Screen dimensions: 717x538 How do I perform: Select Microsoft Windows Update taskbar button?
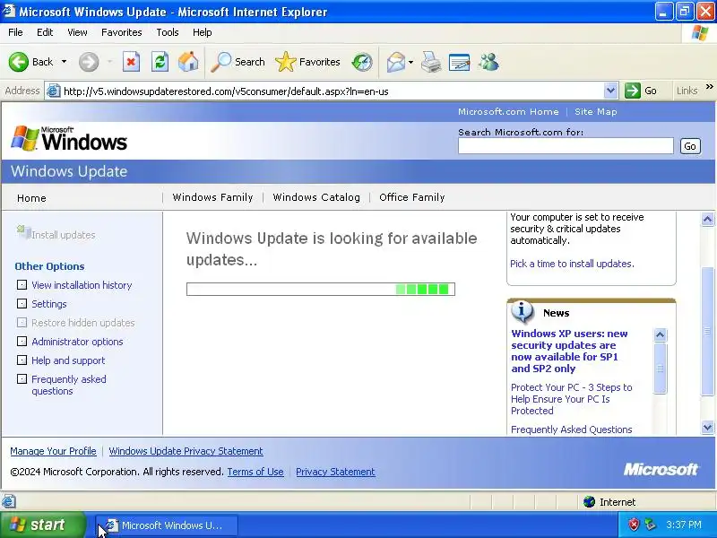167,525
